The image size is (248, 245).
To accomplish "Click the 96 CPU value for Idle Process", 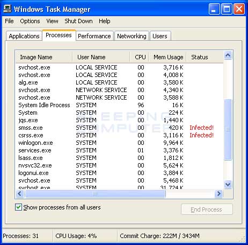I will coord(141,105).
